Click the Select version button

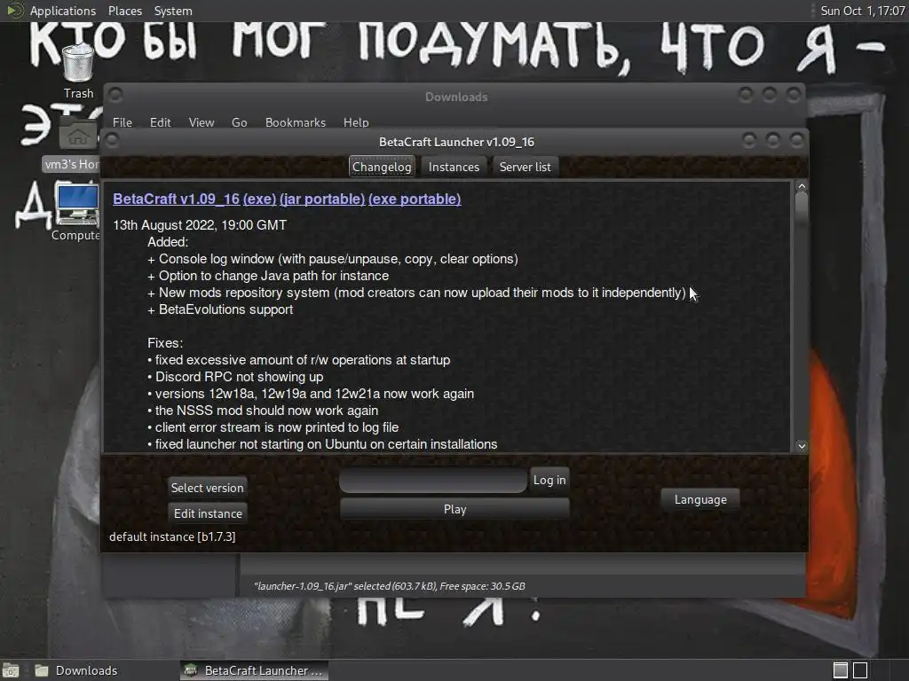coord(208,488)
